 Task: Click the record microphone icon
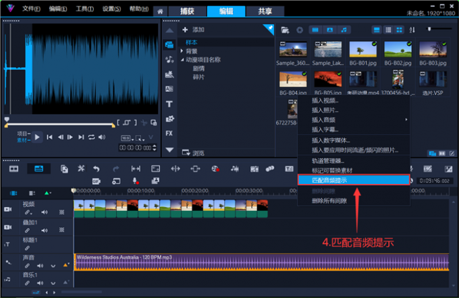(x=135, y=181)
